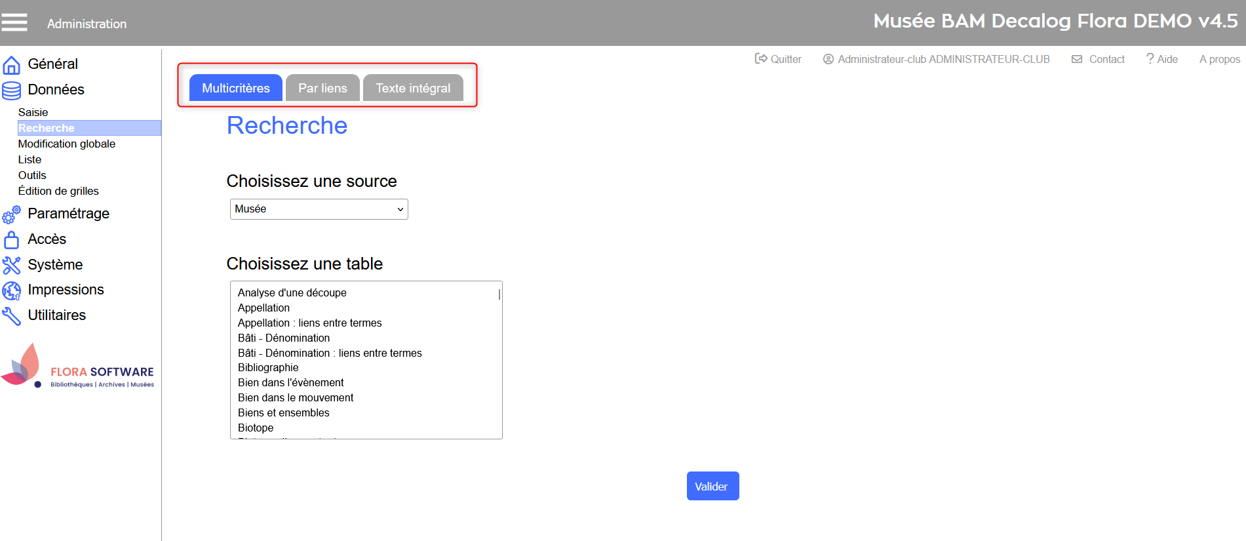
Task: Open Modification globale in sidebar
Action: pyautogui.click(x=67, y=144)
